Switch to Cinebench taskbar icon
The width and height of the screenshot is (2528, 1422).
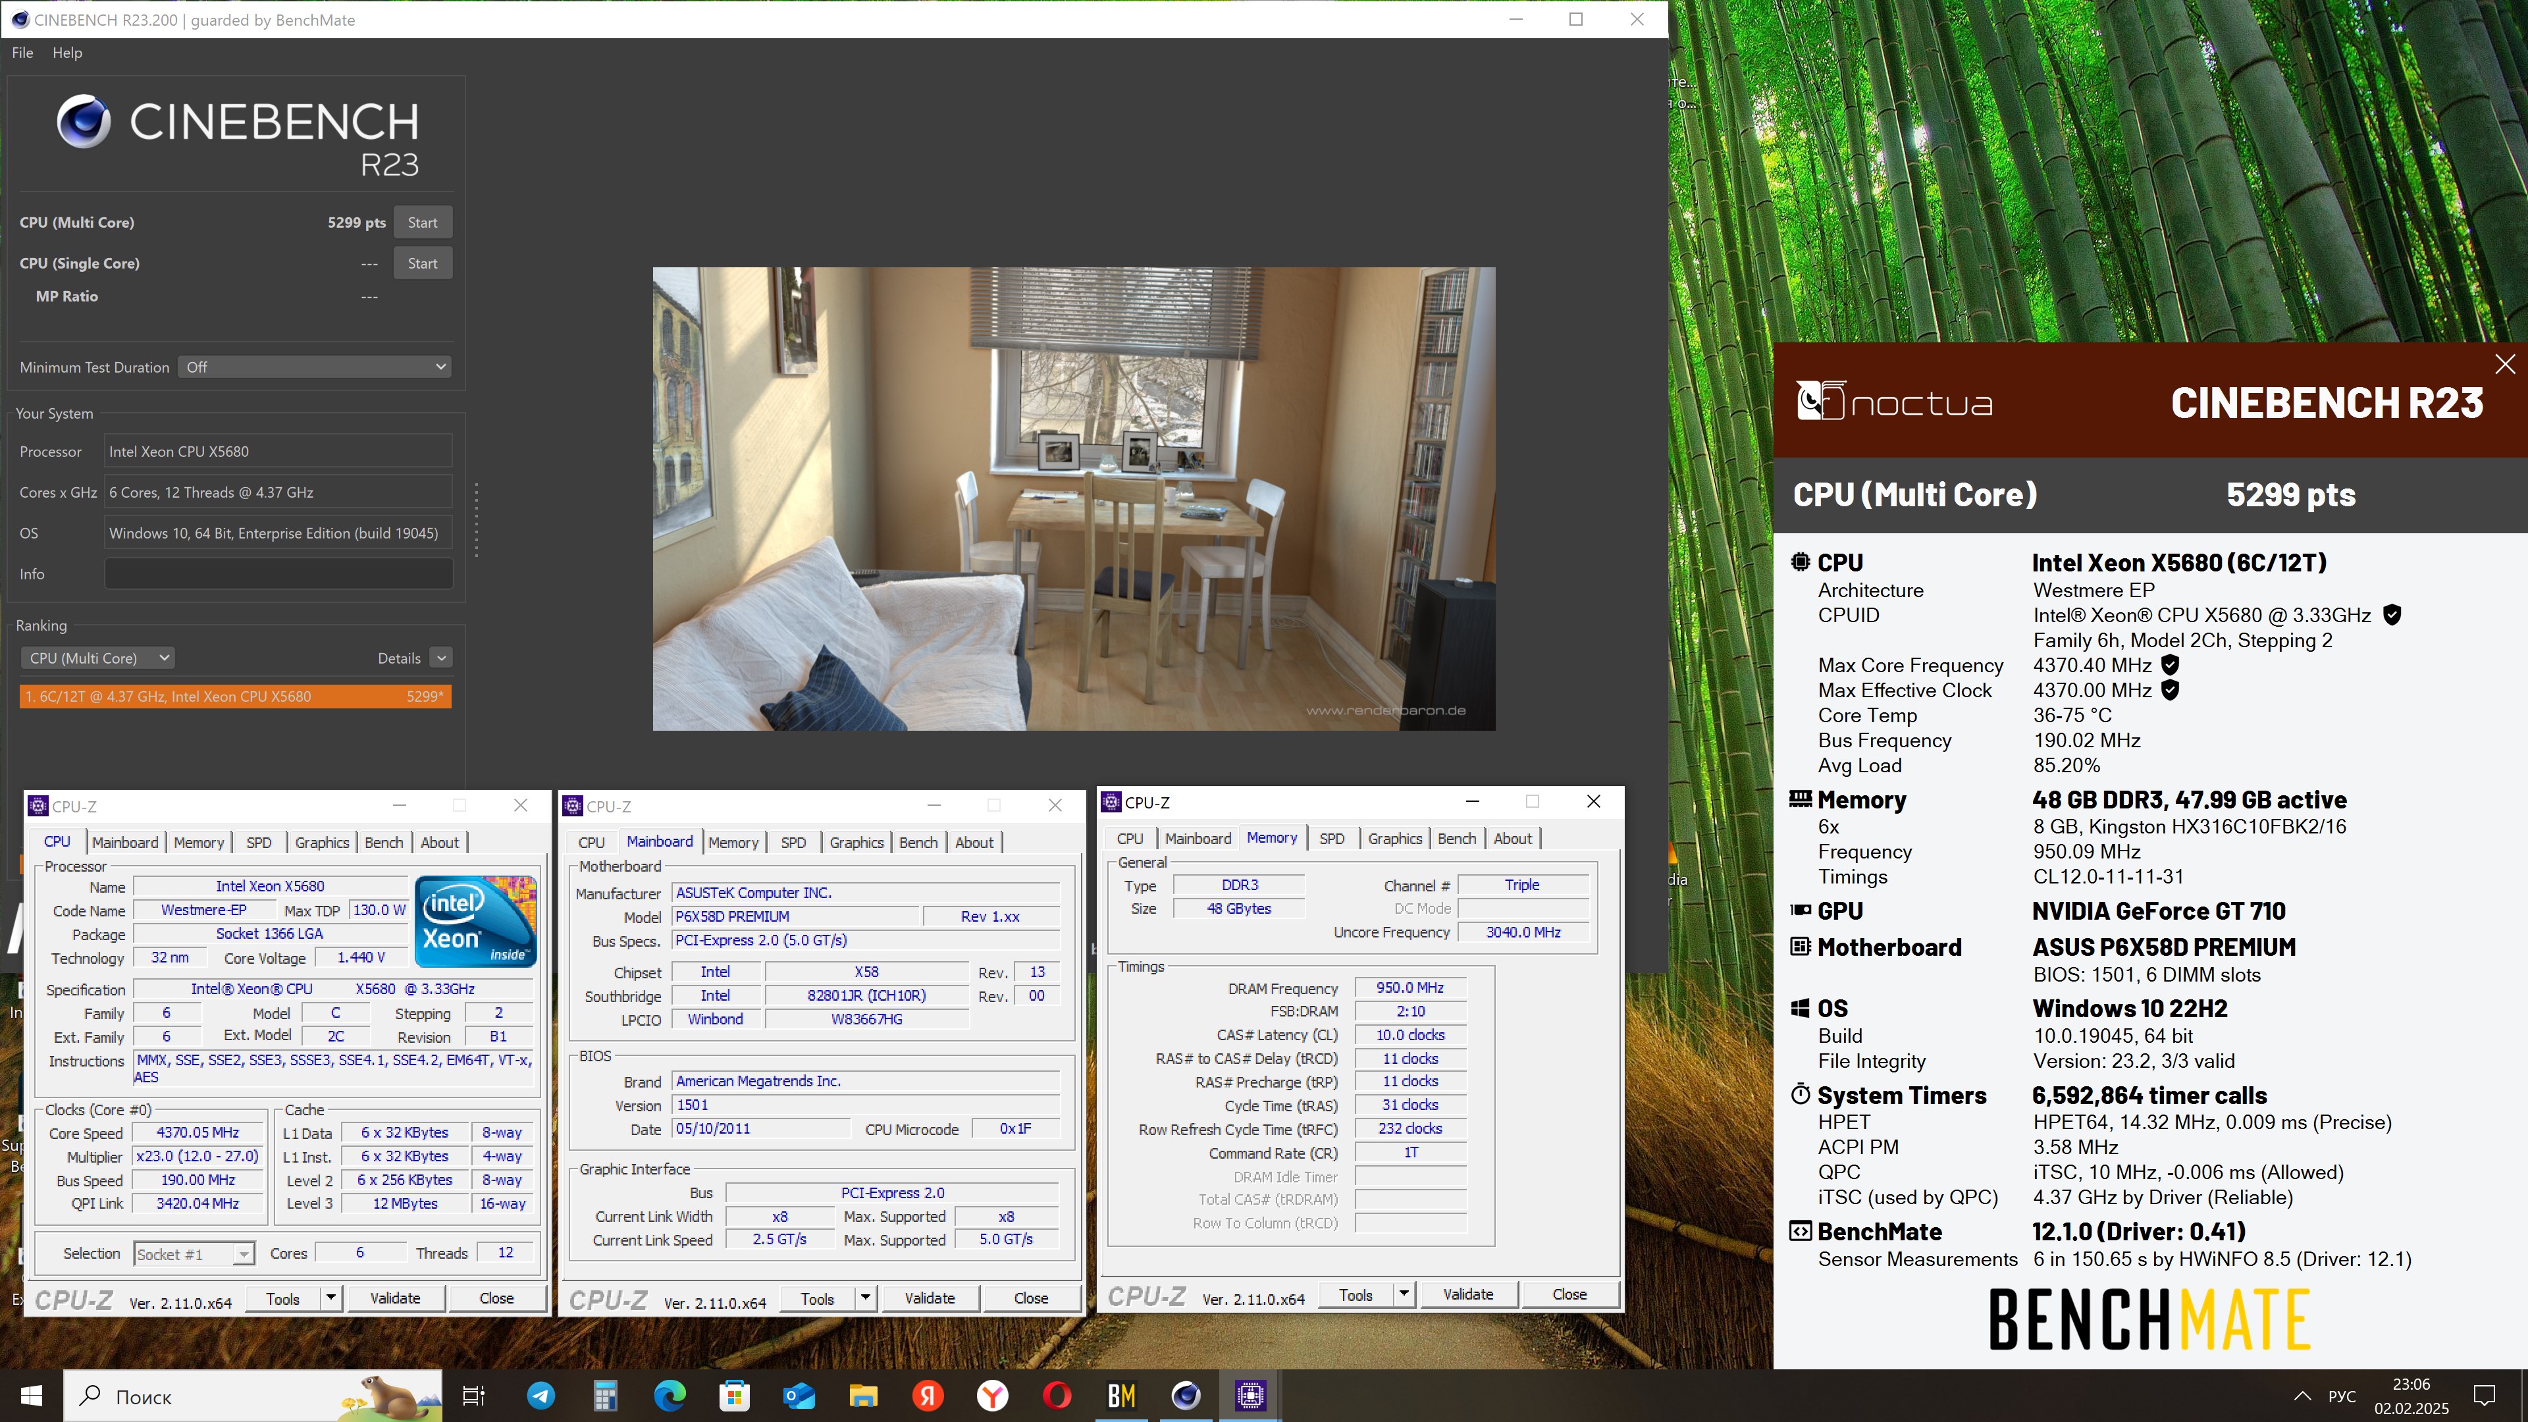(1186, 1396)
